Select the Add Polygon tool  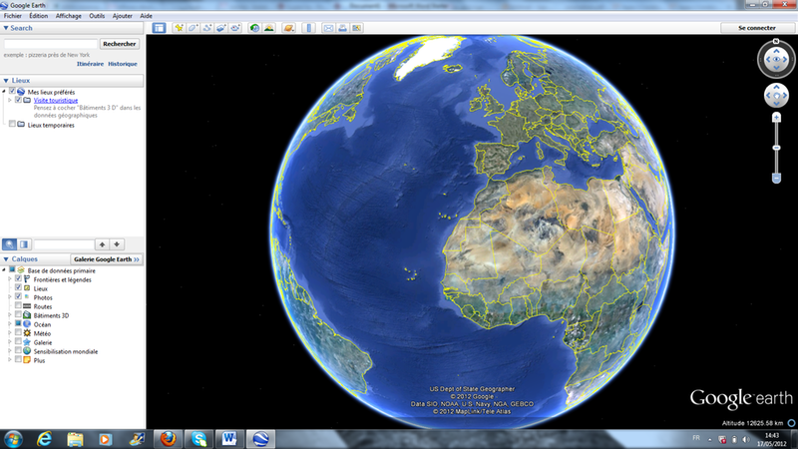pyautogui.click(x=193, y=28)
